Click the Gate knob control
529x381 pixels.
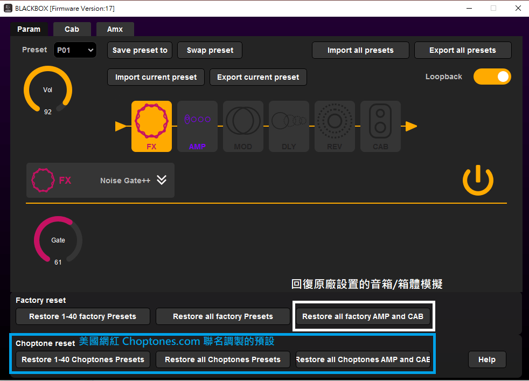coord(58,240)
